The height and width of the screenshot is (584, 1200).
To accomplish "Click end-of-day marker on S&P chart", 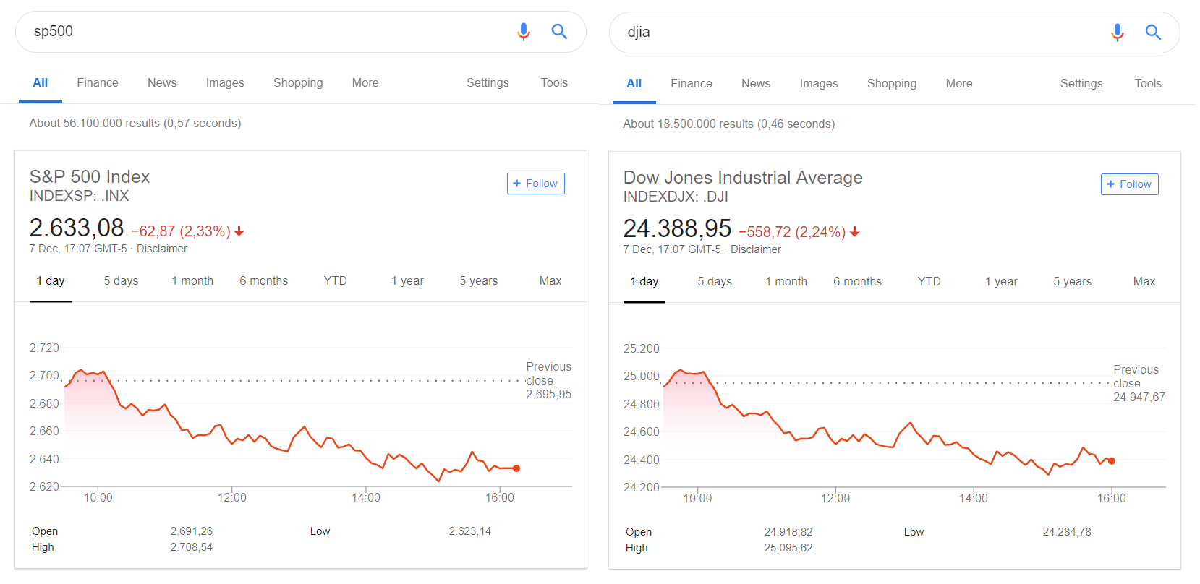I will [516, 468].
